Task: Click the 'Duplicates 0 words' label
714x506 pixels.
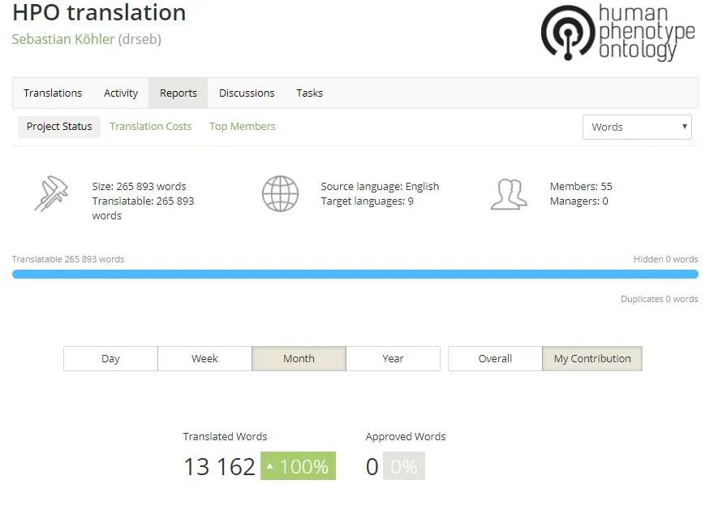Action: 660,299
